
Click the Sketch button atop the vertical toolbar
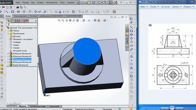click(131, 19)
